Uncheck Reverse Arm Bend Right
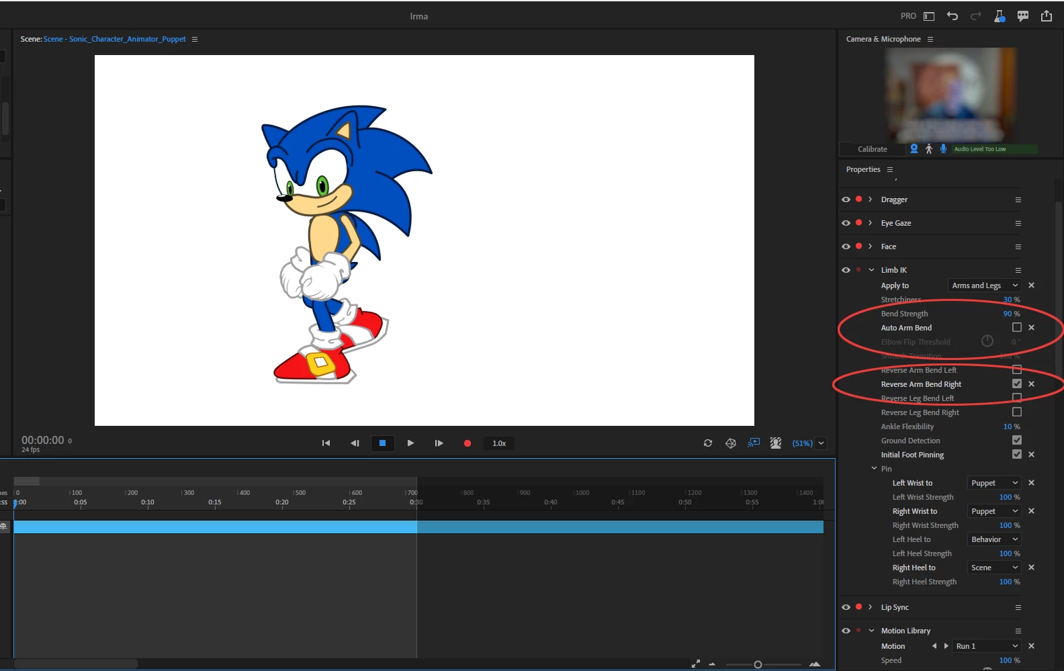 click(1017, 384)
